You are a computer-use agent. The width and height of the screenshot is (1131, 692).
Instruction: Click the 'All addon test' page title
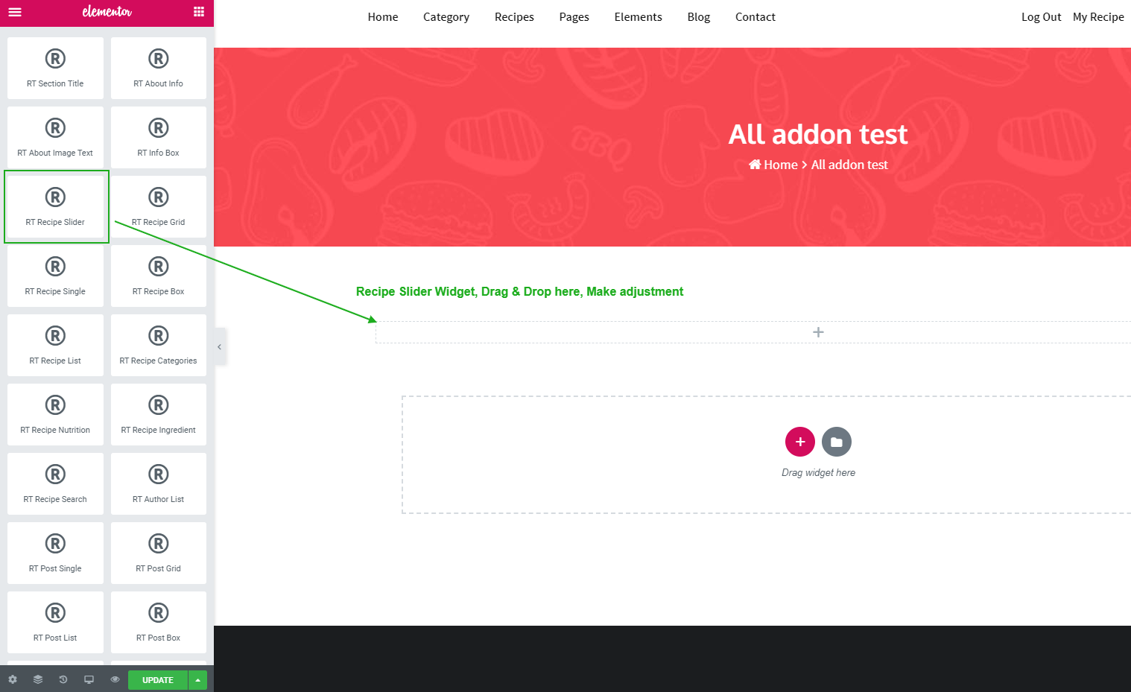pyautogui.click(x=818, y=134)
